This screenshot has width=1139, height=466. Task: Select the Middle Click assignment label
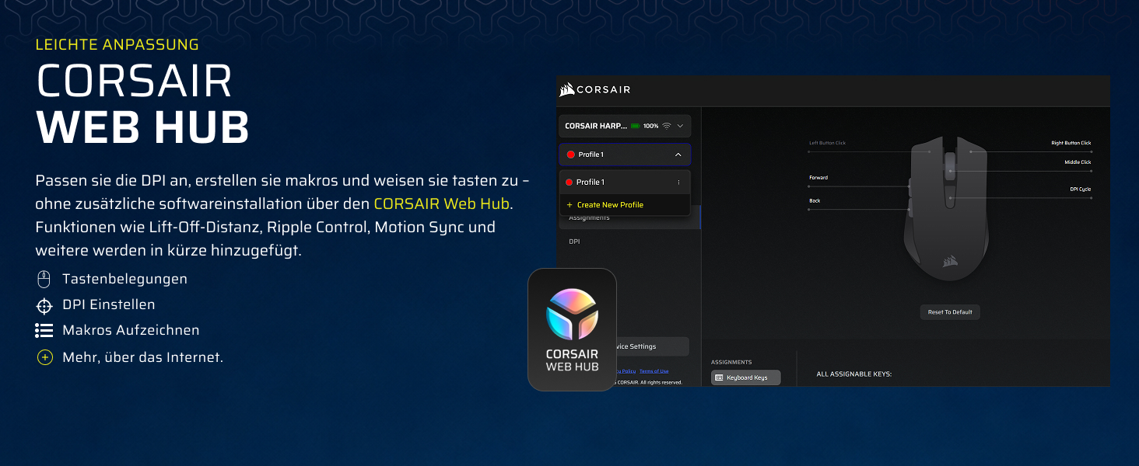[1078, 162]
